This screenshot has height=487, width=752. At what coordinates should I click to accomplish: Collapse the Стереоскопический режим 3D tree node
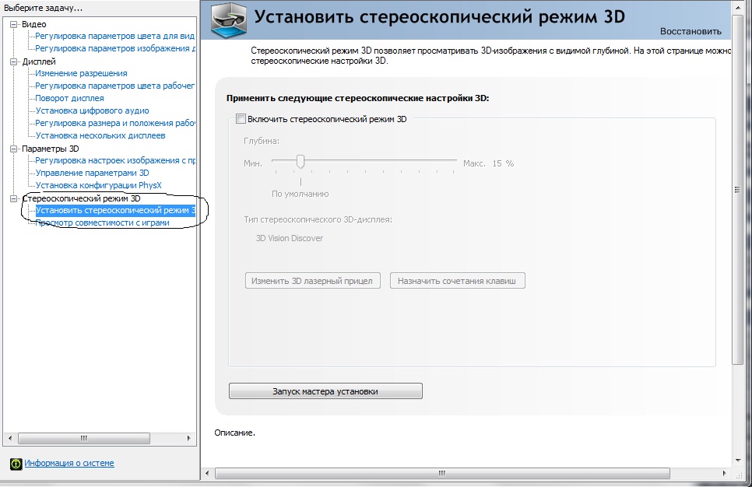tap(14, 198)
